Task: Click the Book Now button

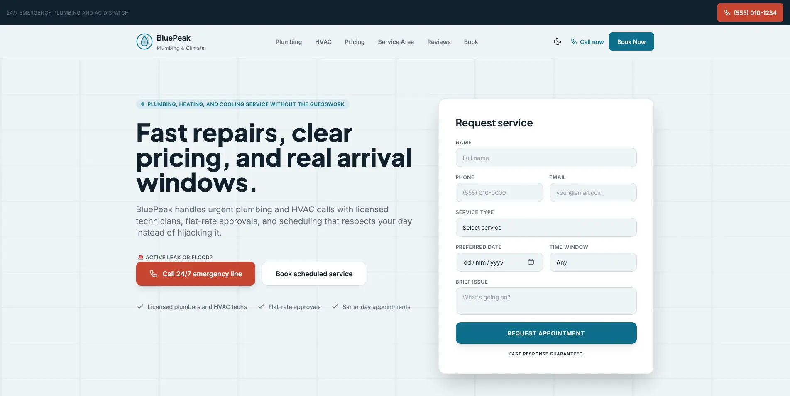Action: 631,41
